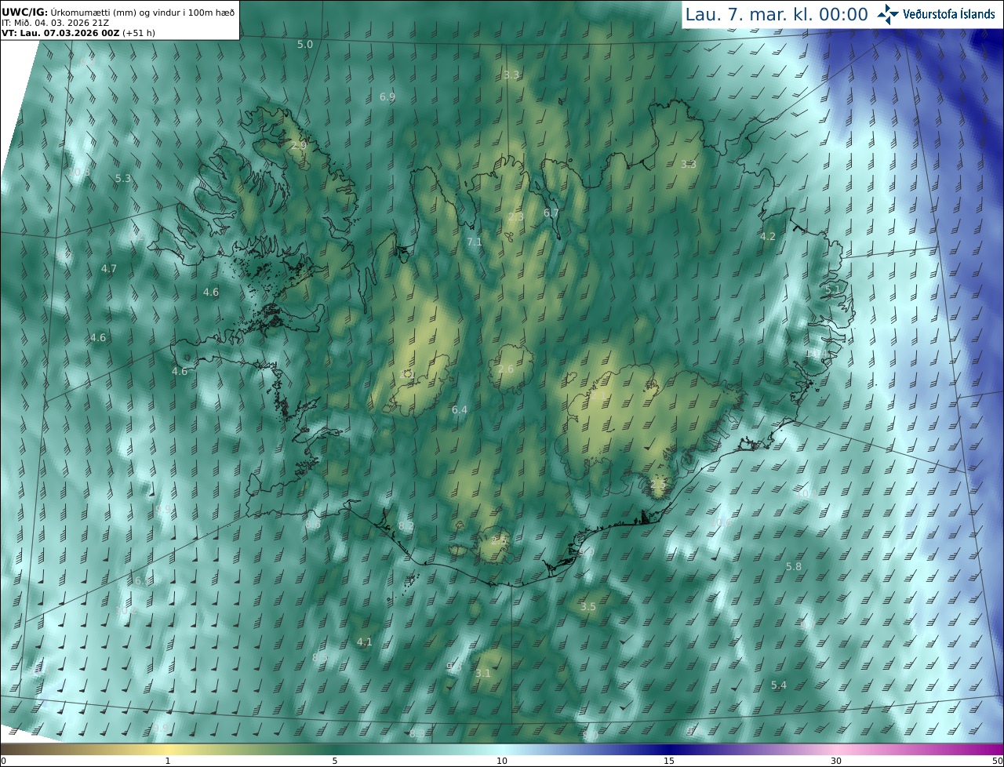Viewport: 1004px width, 767px height.
Task: Click the UWC/IG Úrkomumætti title line
Action: (118, 12)
